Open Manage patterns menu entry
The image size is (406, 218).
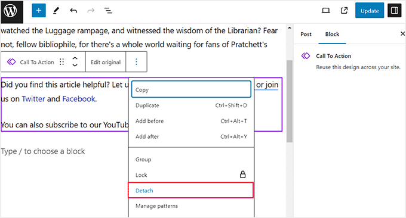[x=191, y=206]
